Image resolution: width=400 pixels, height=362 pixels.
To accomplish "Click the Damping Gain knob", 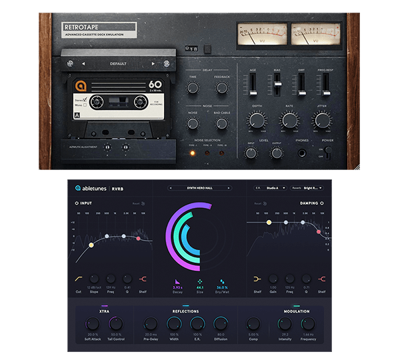I will 273,279.
